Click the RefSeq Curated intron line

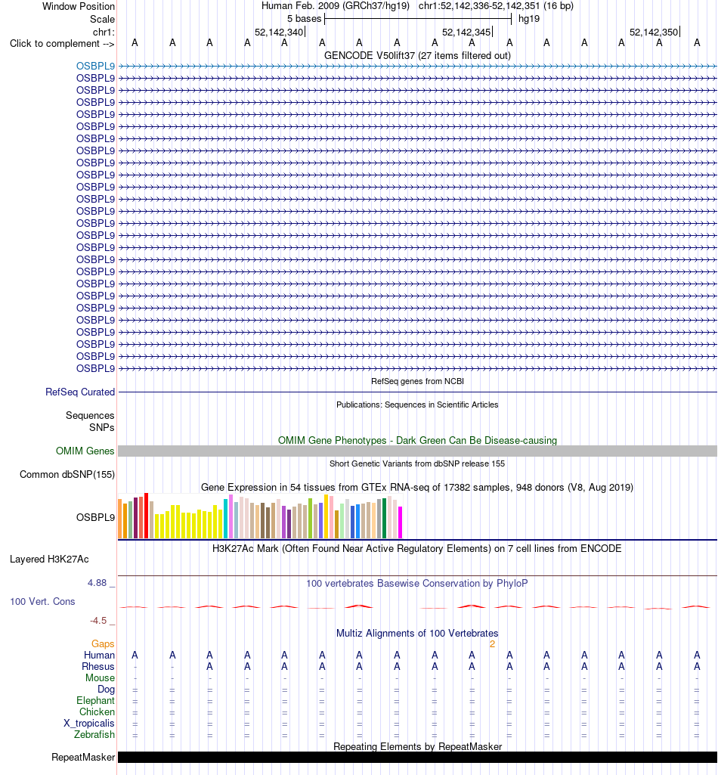tap(417, 392)
